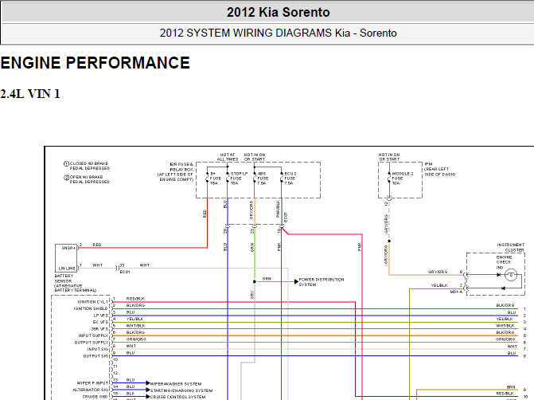The image size is (534, 400).
Task: Click the "2012 Kia Sorento" page title
Action: coord(279,12)
